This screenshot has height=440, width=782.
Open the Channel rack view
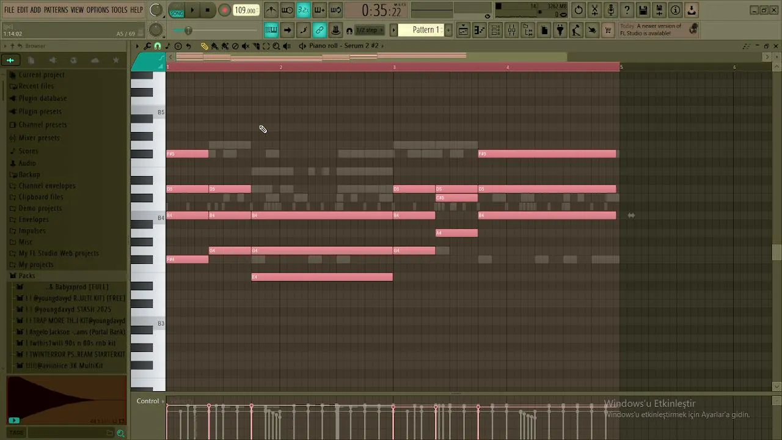495,31
